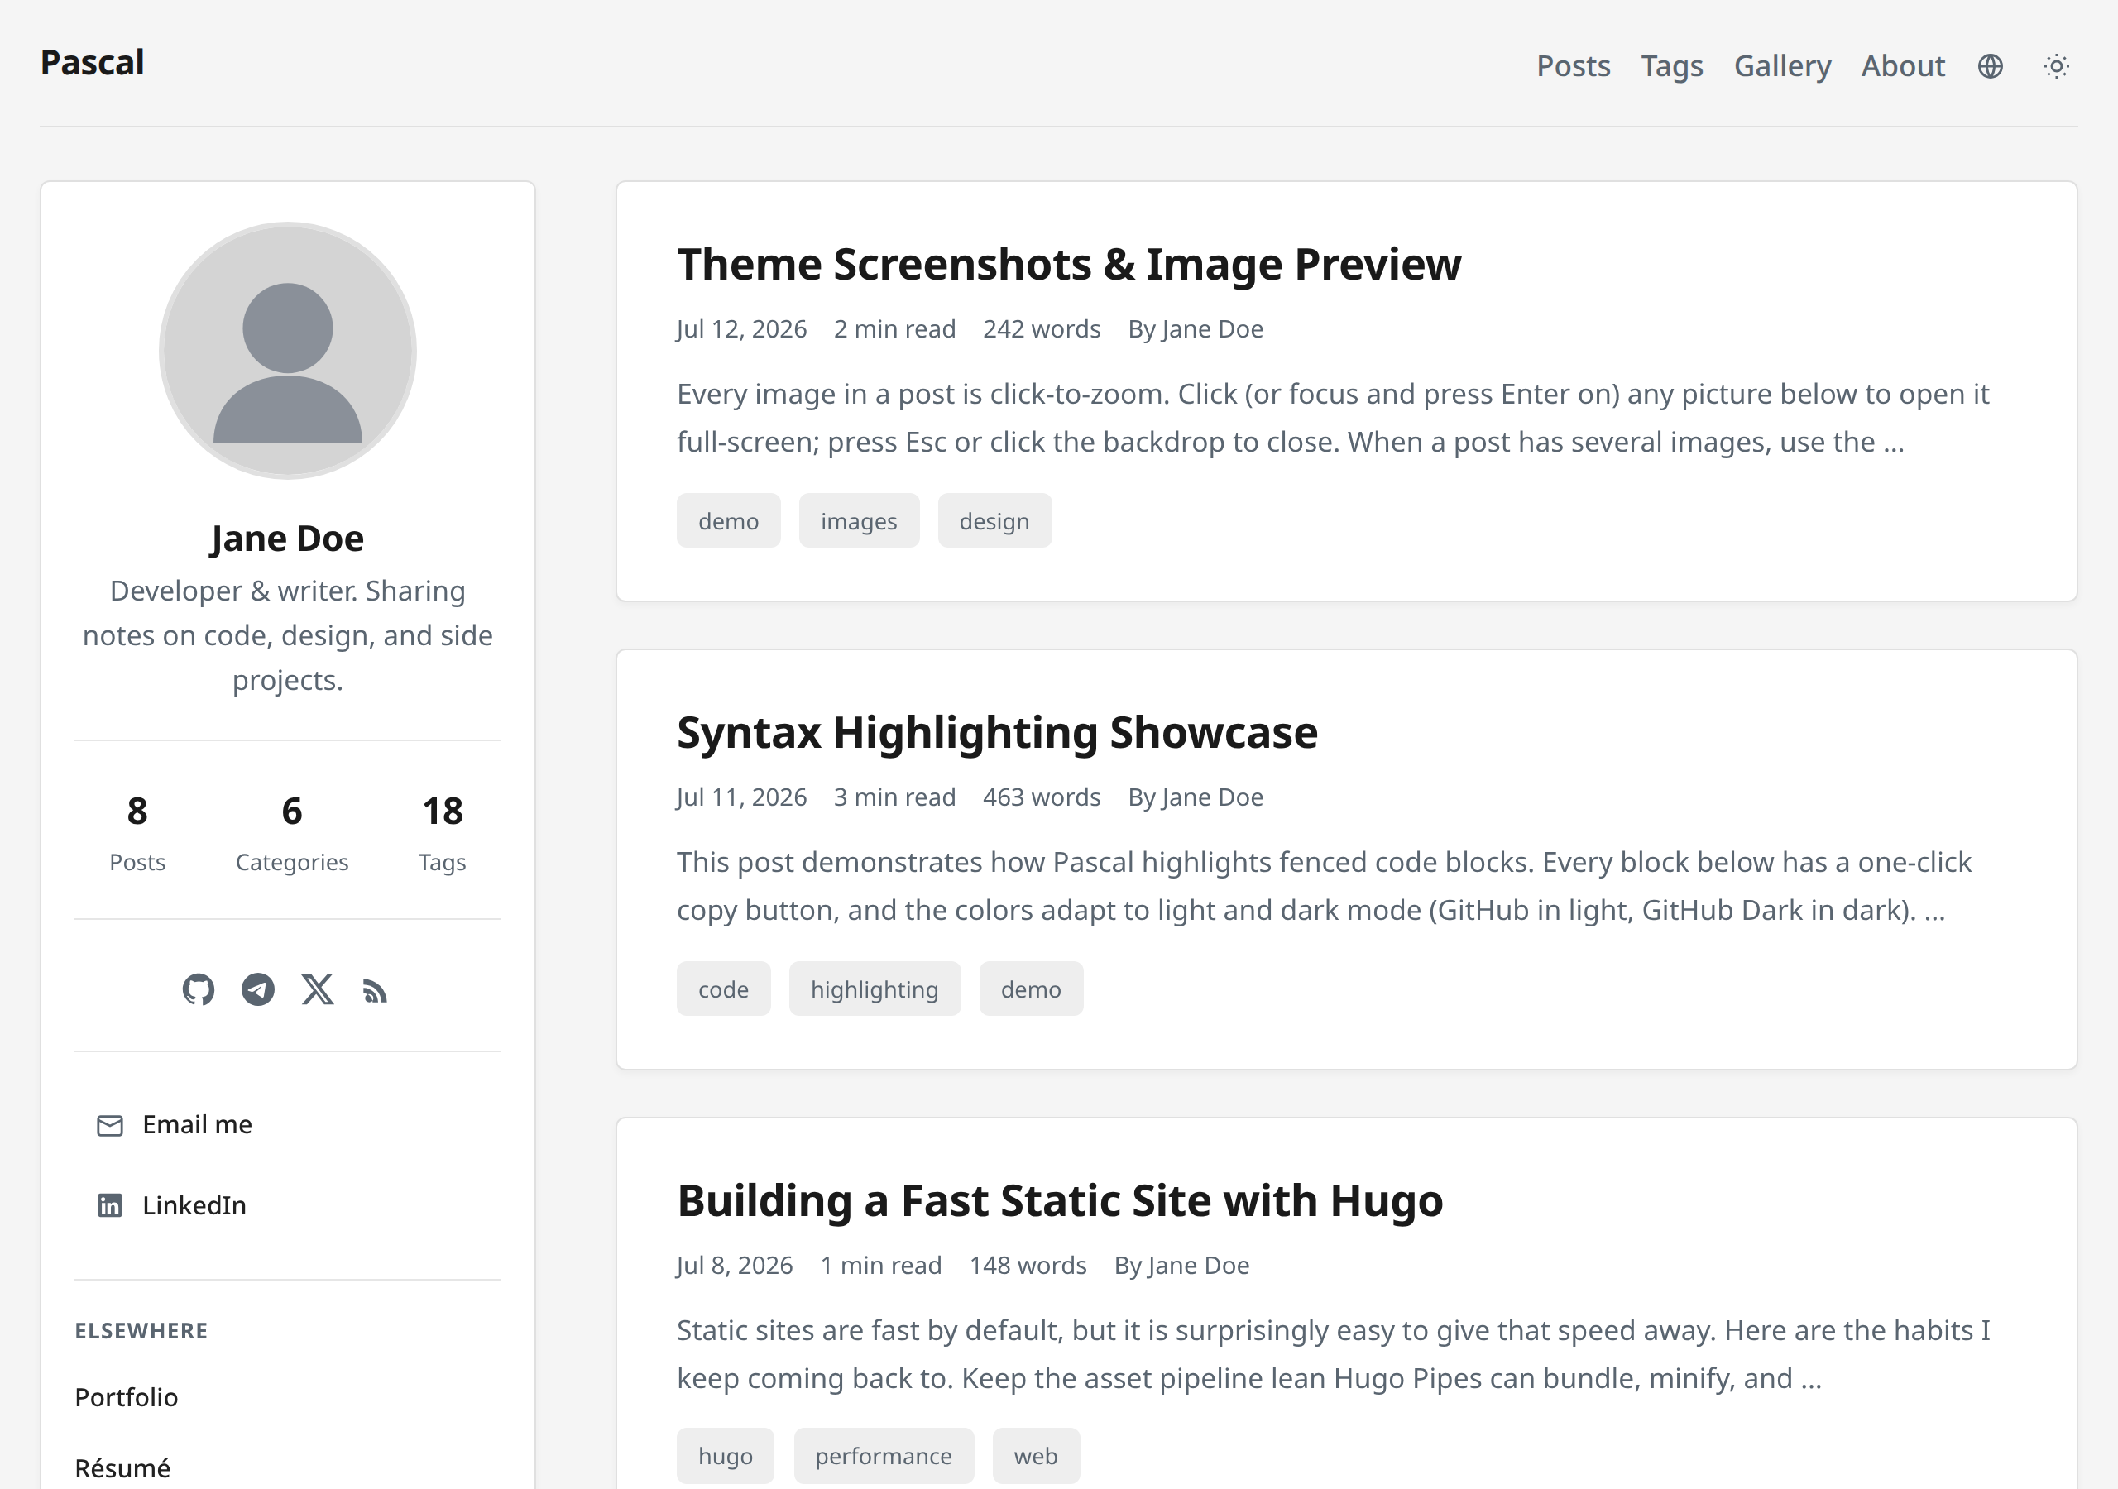Image resolution: width=2118 pixels, height=1489 pixels.
Task: Click the 'Jul 8, 2026' date
Action: [x=736, y=1266]
